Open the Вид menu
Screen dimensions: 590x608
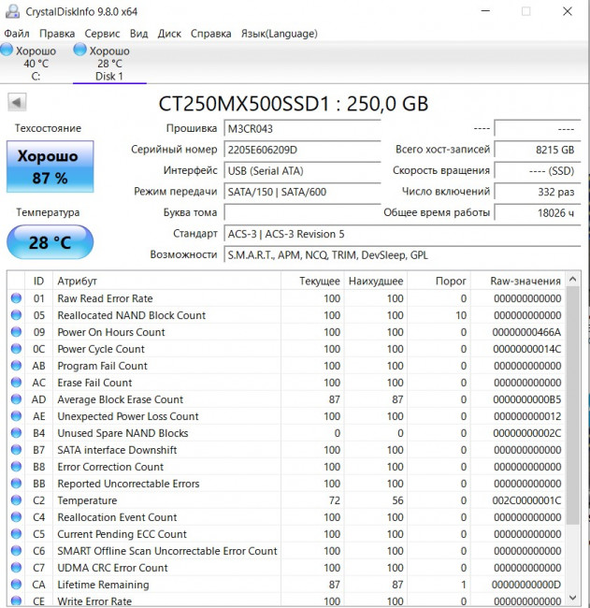point(138,34)
